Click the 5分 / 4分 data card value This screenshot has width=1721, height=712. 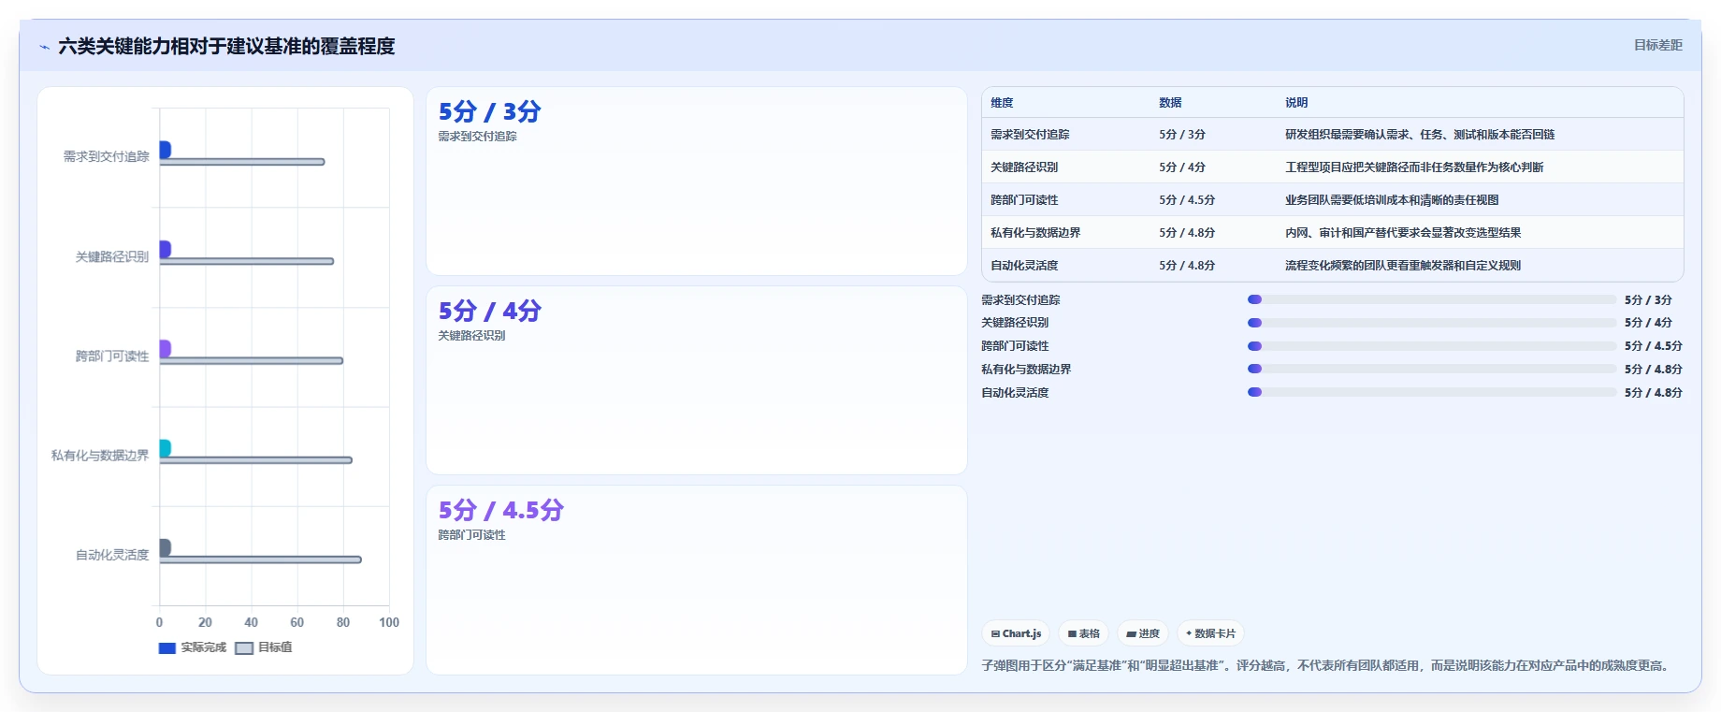pos(490,311)
